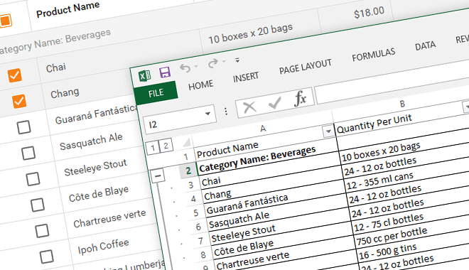This screenshot has height=270, width=469.
Task: Show outline level 1 button
Action: pos(153,148)
